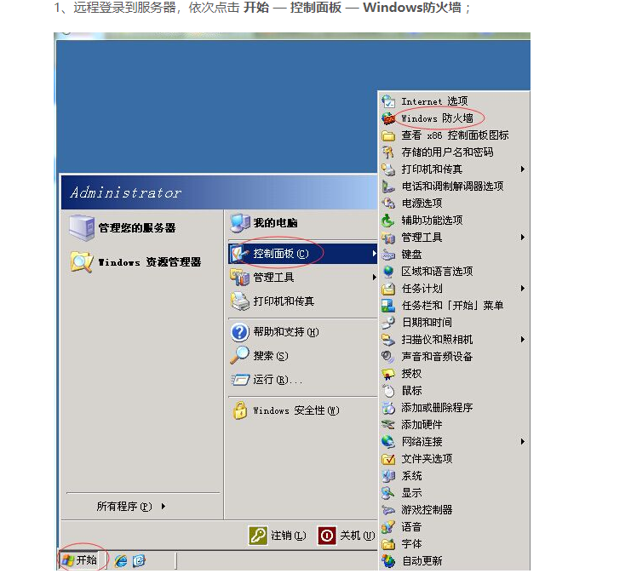631x585 pixels.
Task: Open 查看 x86 控制面板图标 folder icon
Action: [388, 135]
